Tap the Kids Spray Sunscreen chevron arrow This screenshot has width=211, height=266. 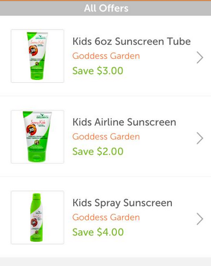coord(200,219)
